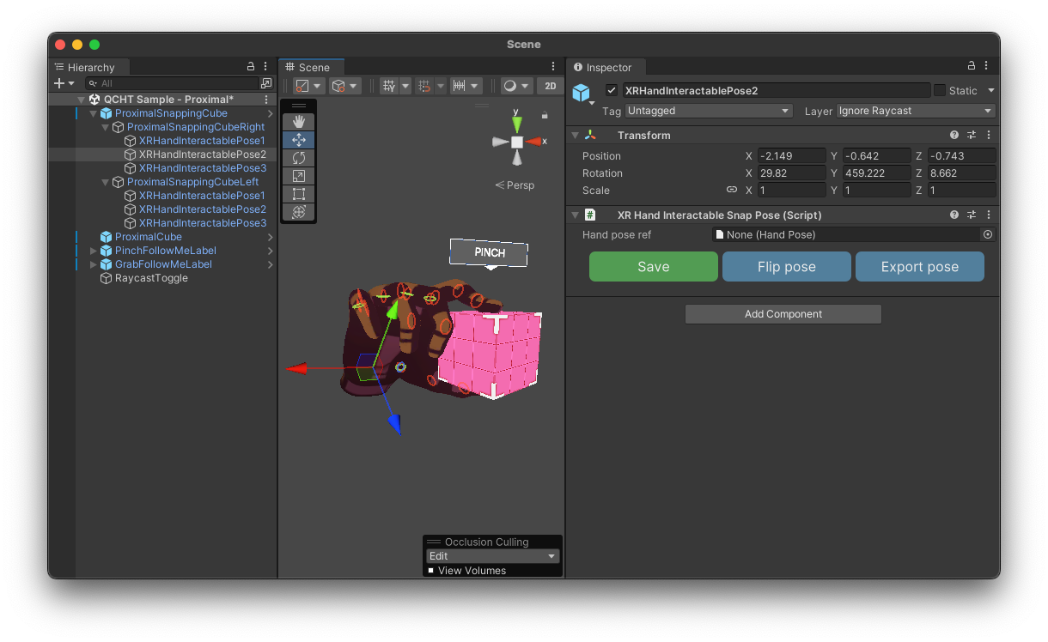The height and width of the screenshot is (642, 1048).
Task: Collapse ProximalSnappingCubeLeft in hierarchy
Action: tap(106, 182)
